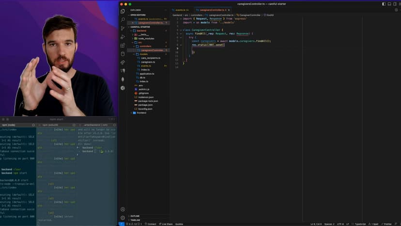This screenshot has width=401, height=226.
Task: Select the caregiversController.ts editor tab
Action: click(210, 10)
